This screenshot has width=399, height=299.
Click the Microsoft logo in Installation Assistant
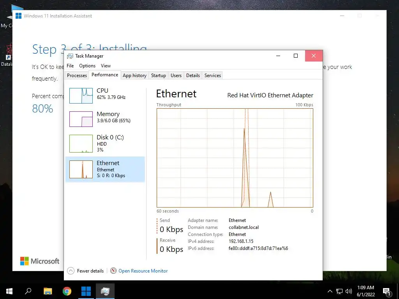pos(40,261)
